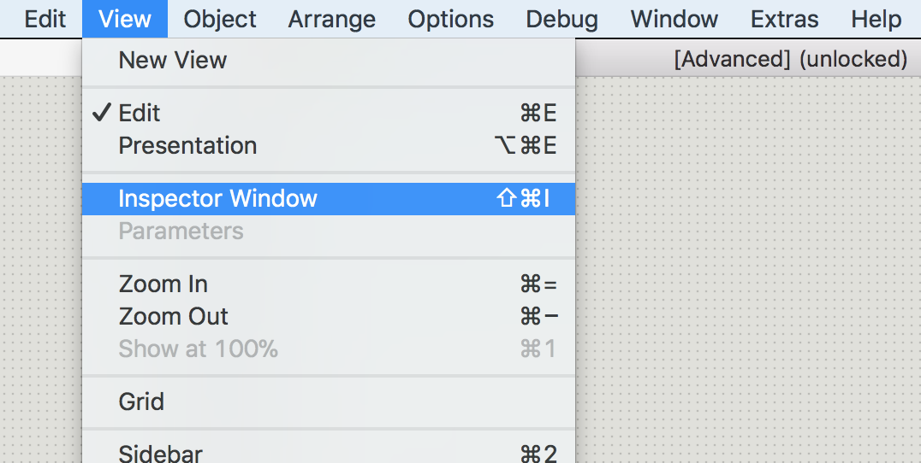Image resolution: width=921 pixels, height=463 pixels.
Task: Close the open View menu
Action: point(124,19)
